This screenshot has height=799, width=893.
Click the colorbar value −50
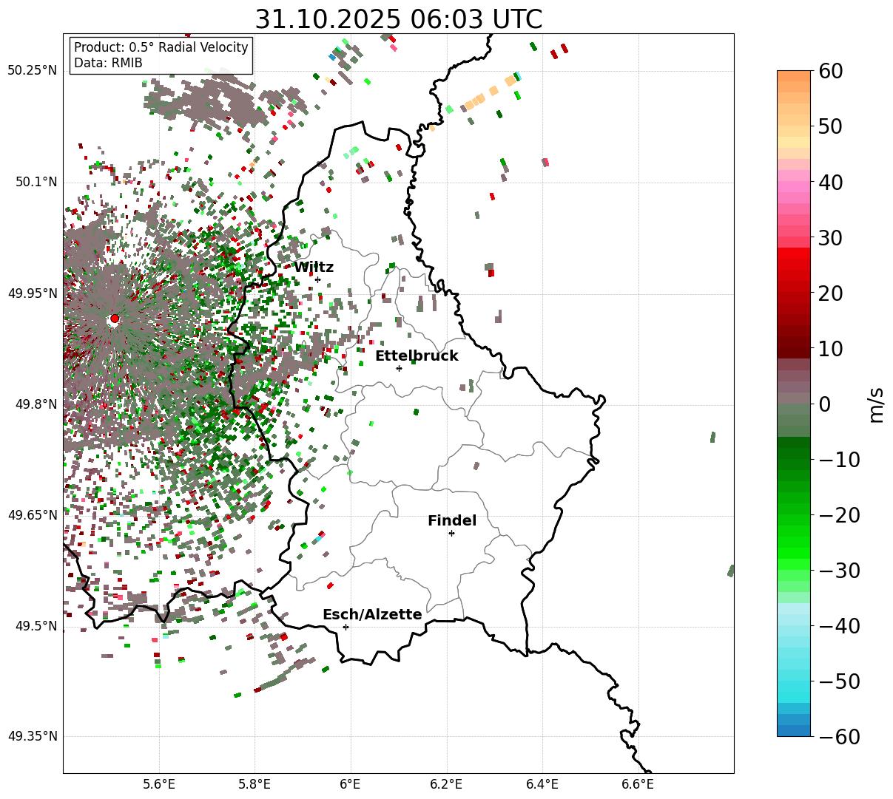coord(839,681)
